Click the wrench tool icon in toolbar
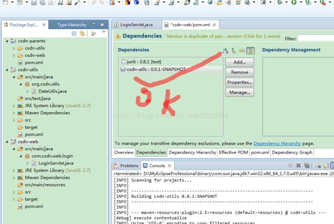This screenshot has height=224, width=334. [x=77, y=3]
